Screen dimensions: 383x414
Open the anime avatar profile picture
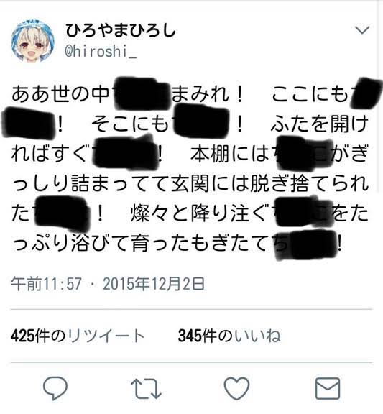(x=33, y=41)
